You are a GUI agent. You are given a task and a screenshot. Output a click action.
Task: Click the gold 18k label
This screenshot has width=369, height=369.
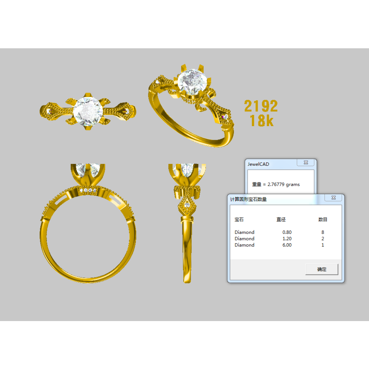(x=262, y=121)
